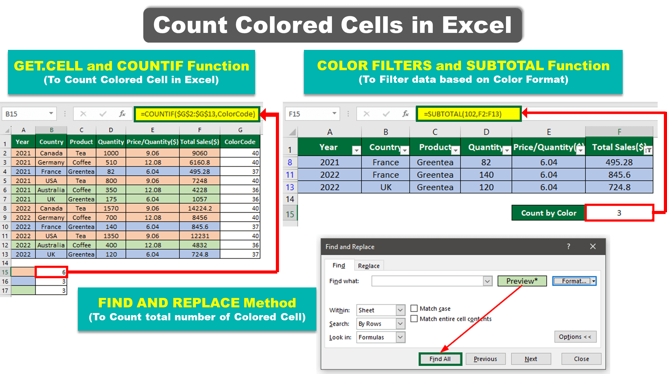Viewport: 667px width, 374px height.
Task: Click the Find and Replace close icon
Action: pos(592,247)
